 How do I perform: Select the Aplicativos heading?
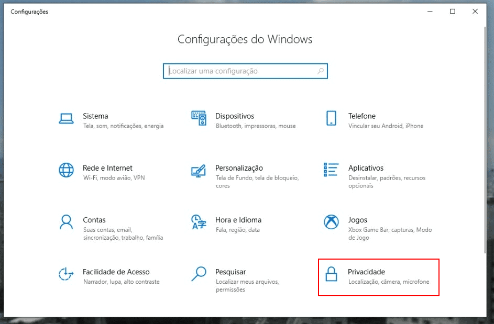(x=366, y=168)
